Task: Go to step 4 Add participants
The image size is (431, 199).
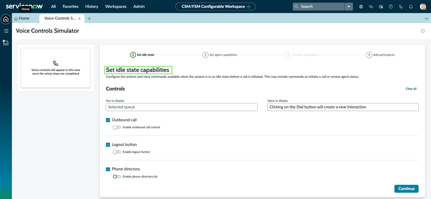Action: click(x=381, y=55)
